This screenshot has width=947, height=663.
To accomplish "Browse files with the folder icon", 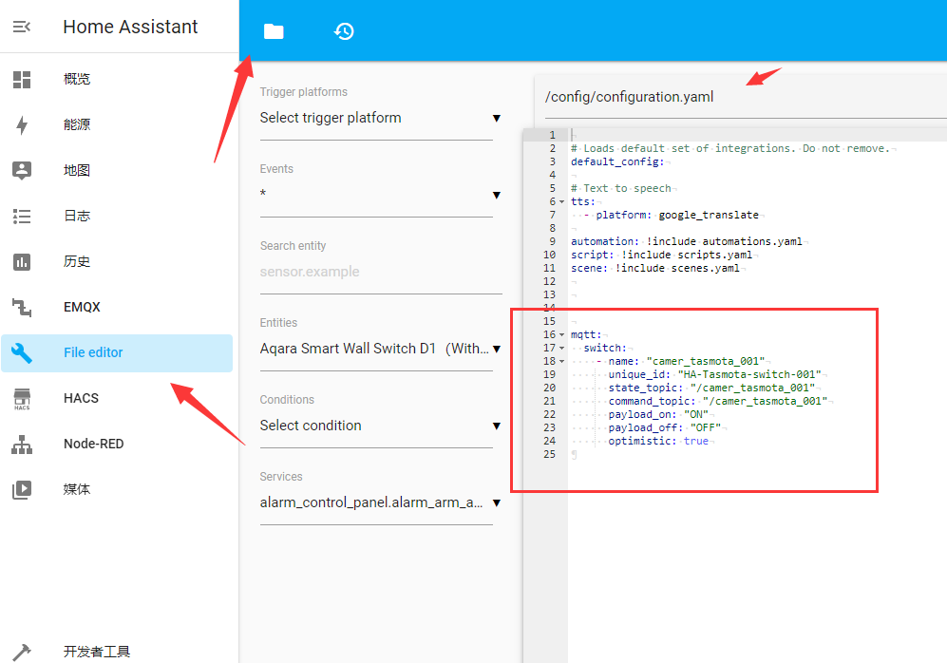I will [x=274, y=30].
